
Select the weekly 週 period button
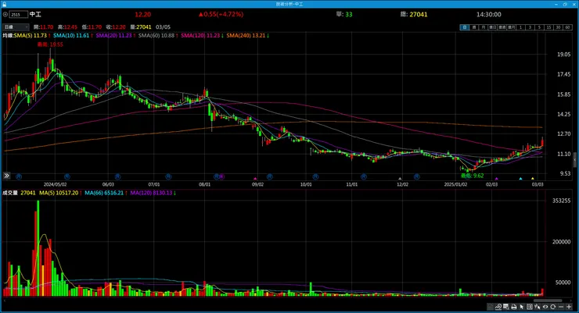(473, 27)
